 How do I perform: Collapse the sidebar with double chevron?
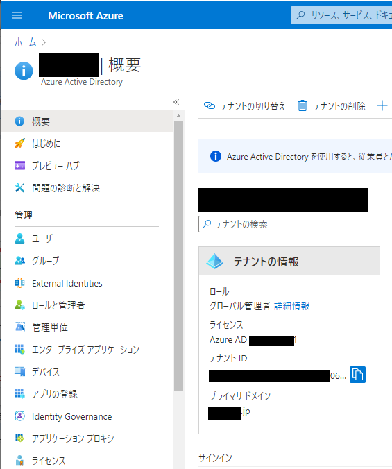click(176, 102)
